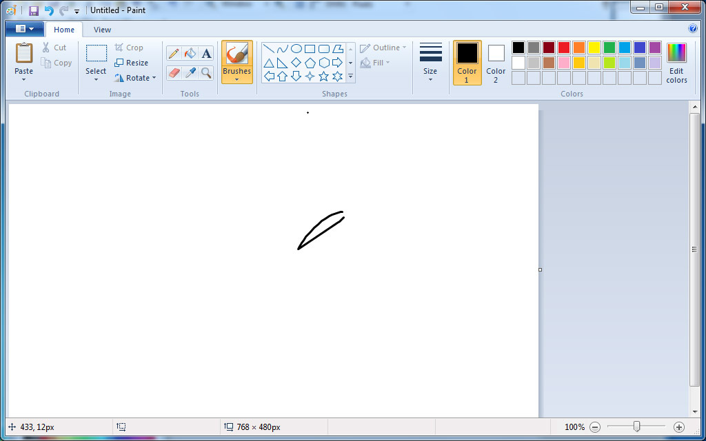706x441 pixels.
Task: Pick the red color swatch
Action: pyautogui.click(x=564, y=48)
